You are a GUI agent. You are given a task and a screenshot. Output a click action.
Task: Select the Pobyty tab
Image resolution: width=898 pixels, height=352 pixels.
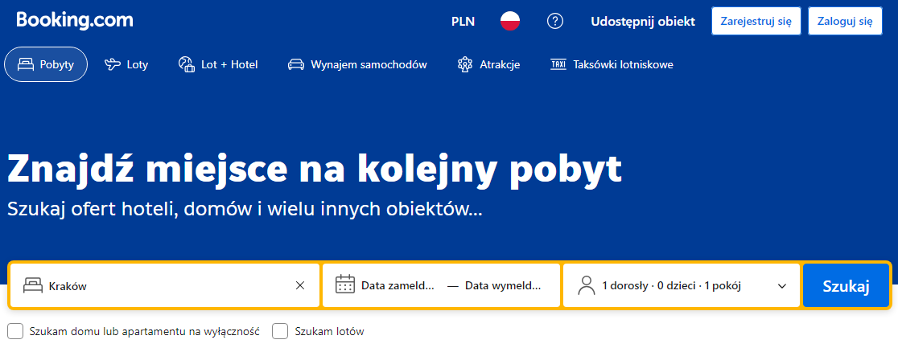46,64
